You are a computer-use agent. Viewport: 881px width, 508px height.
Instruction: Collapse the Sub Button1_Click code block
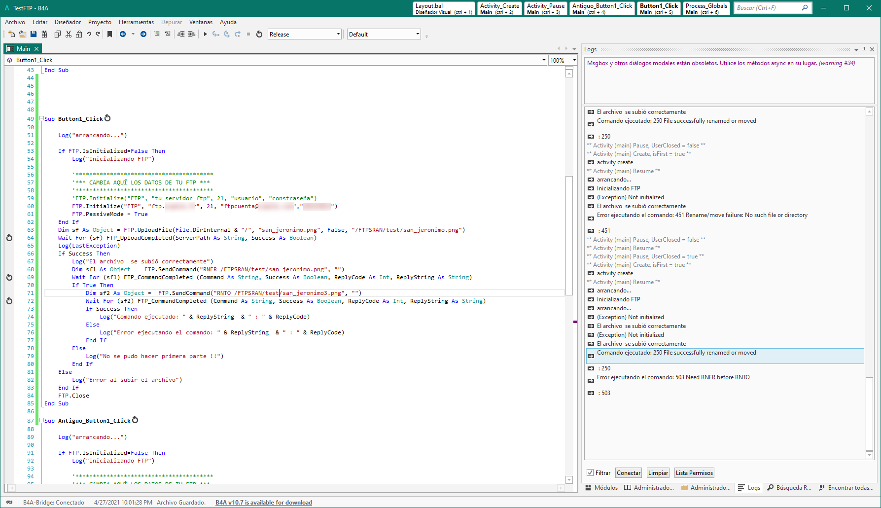42,119
